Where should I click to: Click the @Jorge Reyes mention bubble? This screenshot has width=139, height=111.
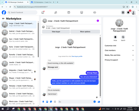pos(92,73)
